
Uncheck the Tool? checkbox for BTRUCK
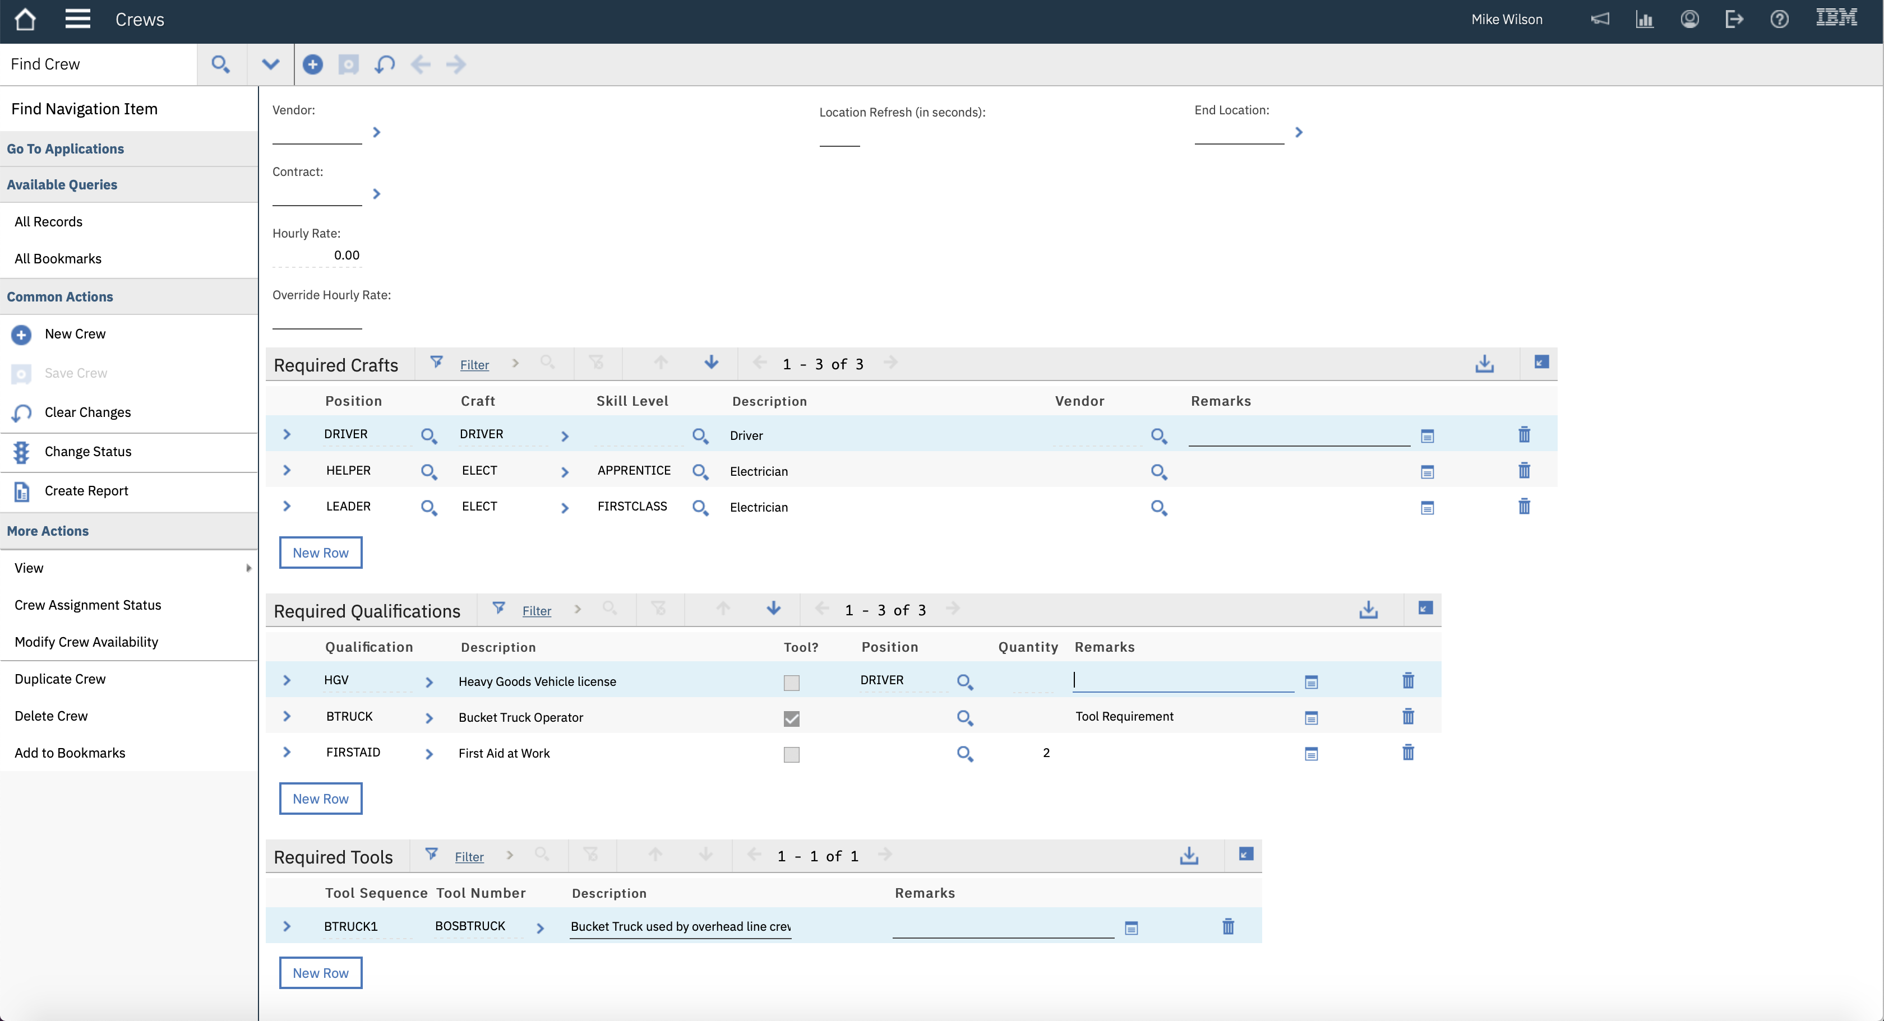791,718
